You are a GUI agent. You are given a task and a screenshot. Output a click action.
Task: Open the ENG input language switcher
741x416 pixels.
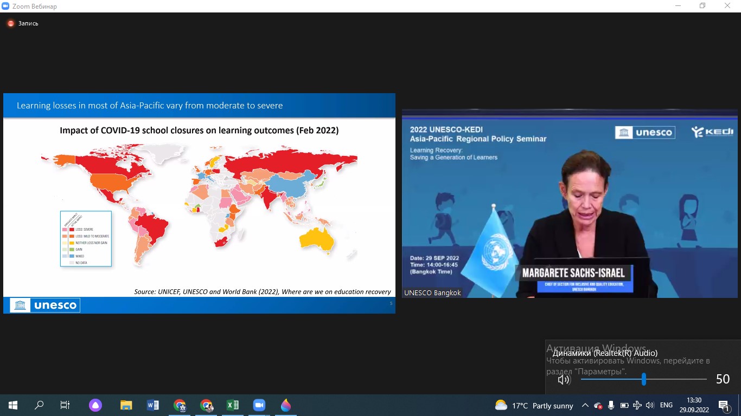point(666,405)
